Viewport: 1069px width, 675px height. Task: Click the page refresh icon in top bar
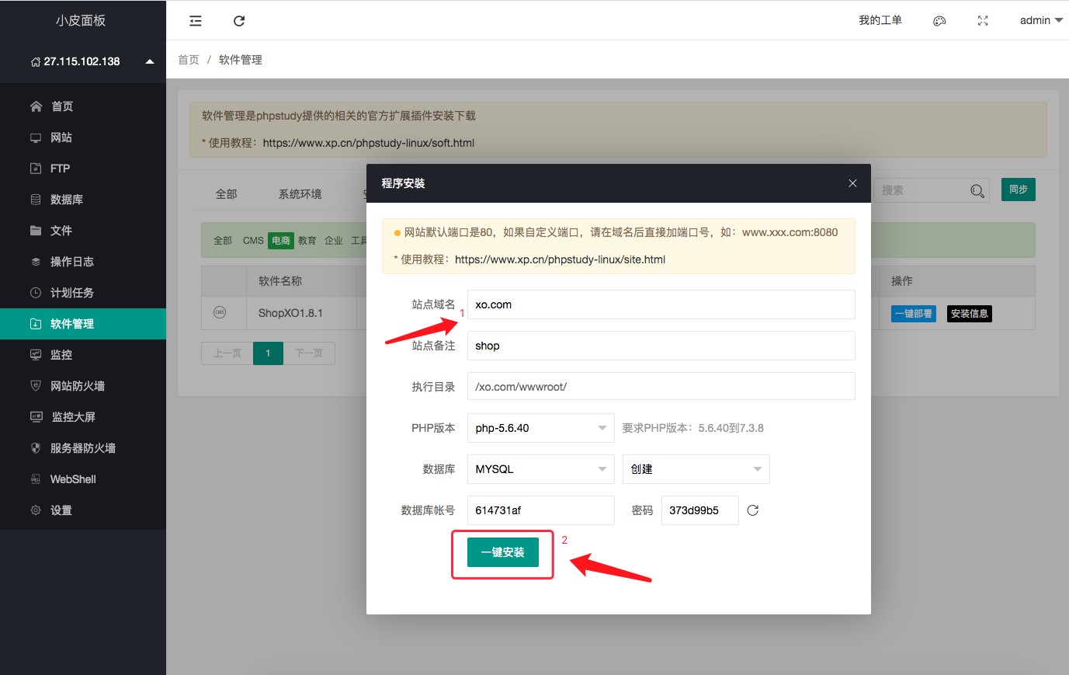[x=239, y=21]
